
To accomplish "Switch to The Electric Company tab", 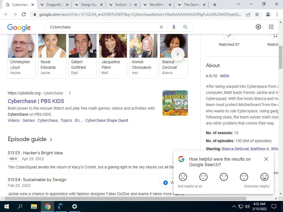I will [192, 5].
